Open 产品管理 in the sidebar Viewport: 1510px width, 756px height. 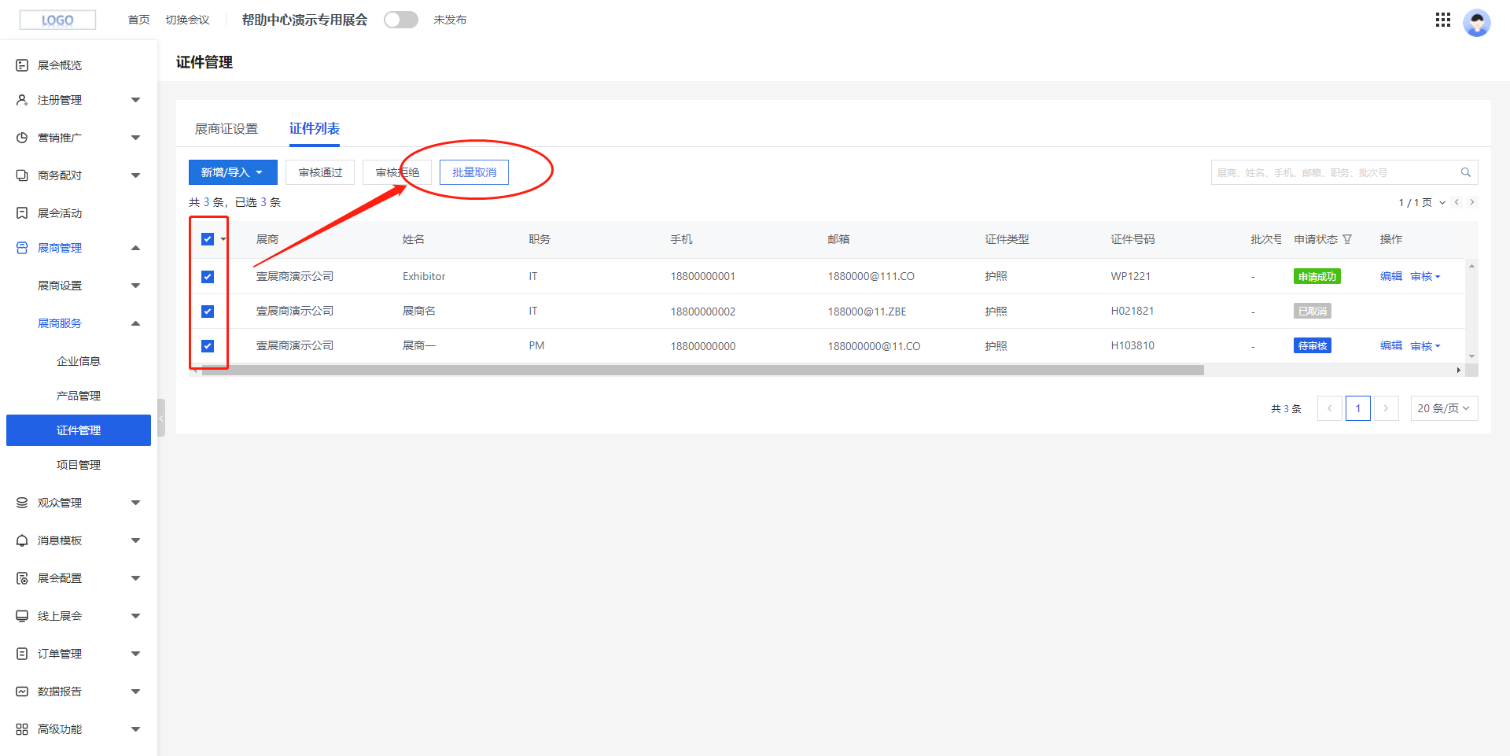79,396
